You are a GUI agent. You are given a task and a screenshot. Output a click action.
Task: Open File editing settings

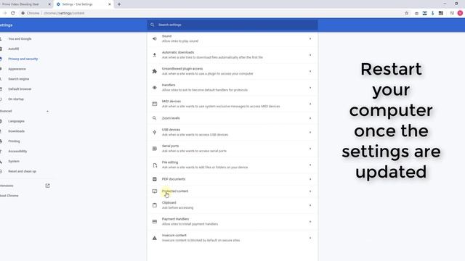coord(232,165)
